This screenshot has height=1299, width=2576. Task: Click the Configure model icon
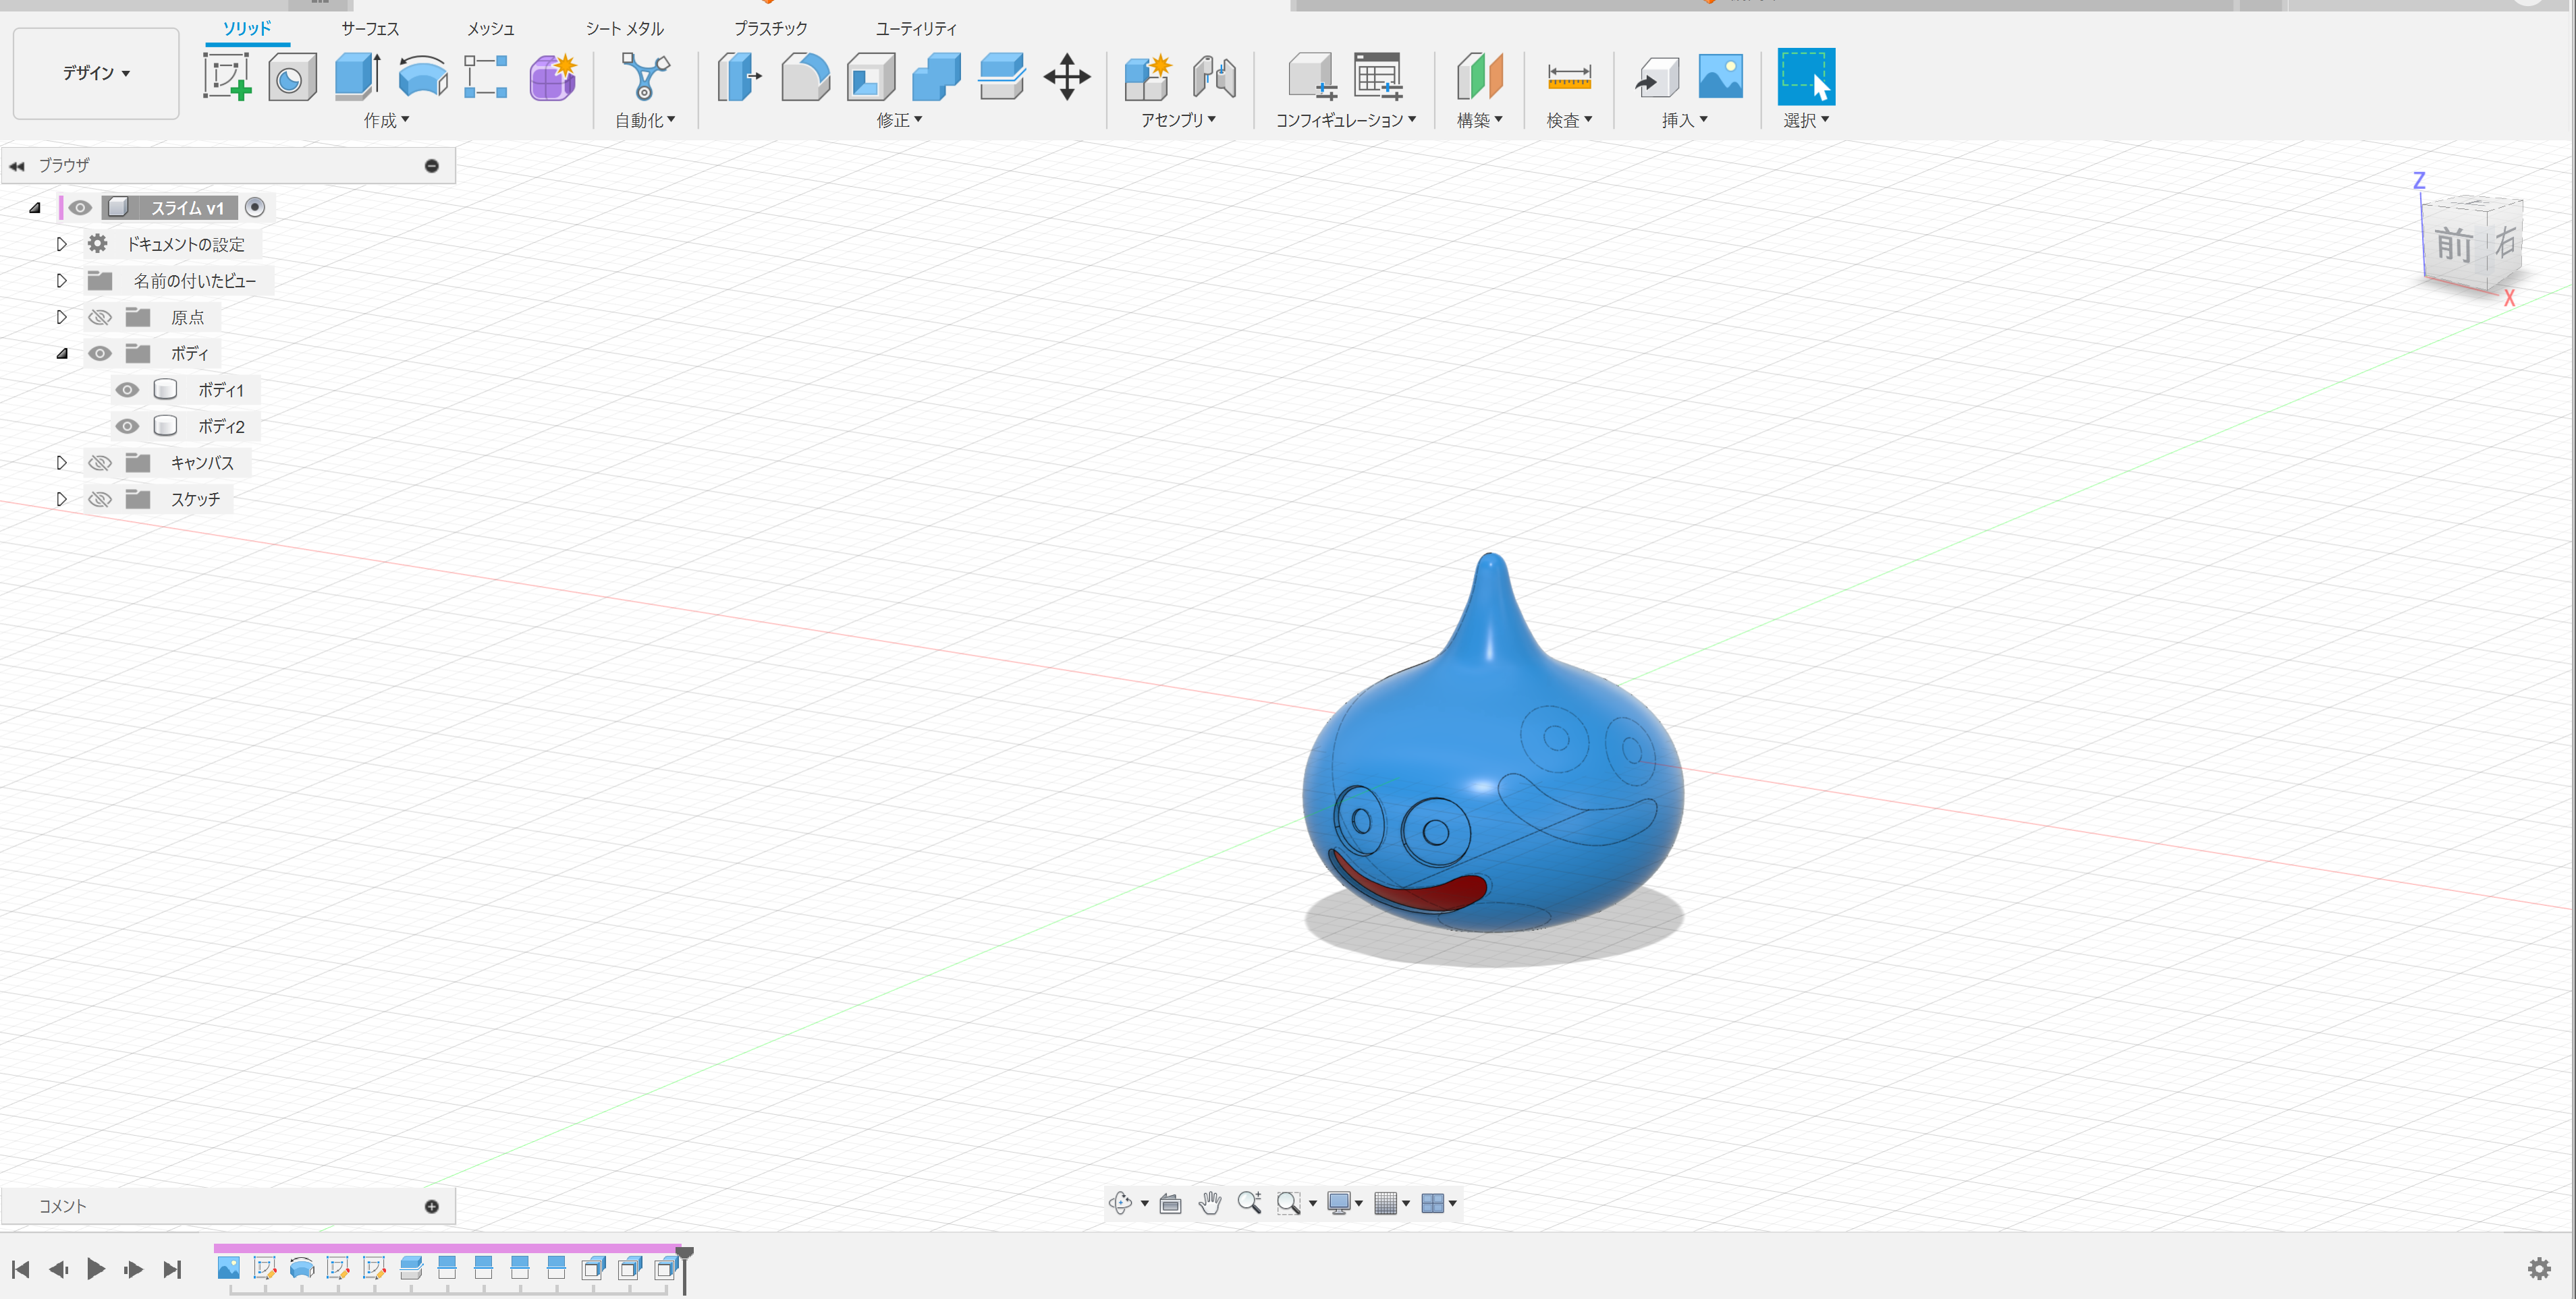click(1311, 77)
